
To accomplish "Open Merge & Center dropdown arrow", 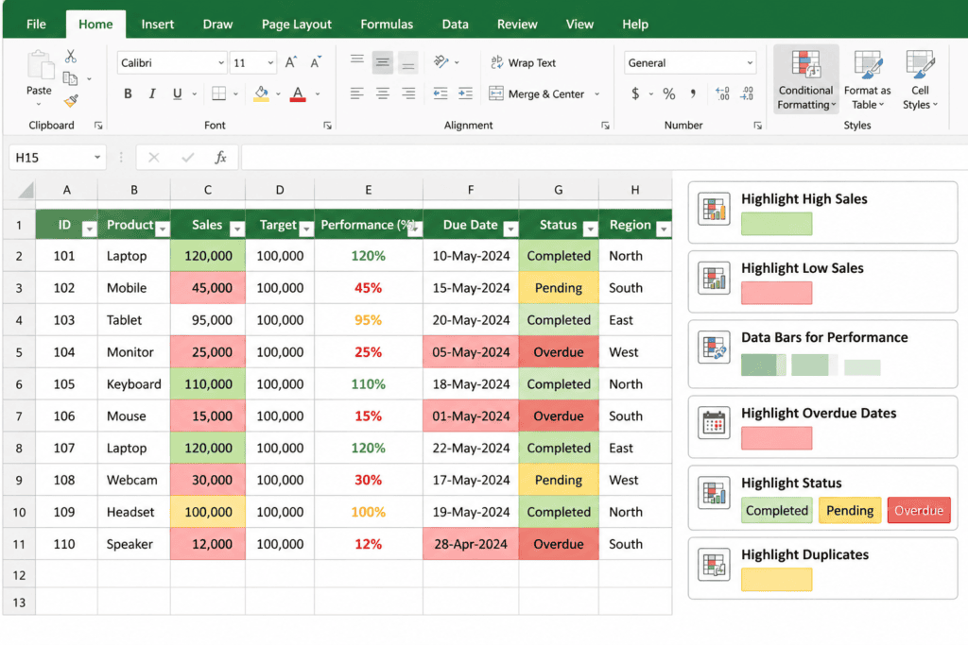I will (x=597, y=94).
